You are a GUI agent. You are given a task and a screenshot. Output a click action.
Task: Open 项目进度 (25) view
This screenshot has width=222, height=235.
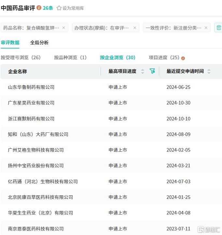coord(164,58)
